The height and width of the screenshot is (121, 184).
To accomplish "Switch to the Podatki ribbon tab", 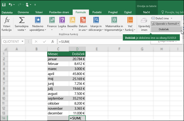I will [x=97, y=12].
